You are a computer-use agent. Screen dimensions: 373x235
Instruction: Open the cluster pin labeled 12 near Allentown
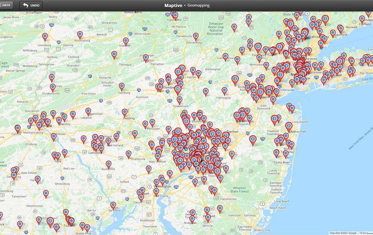coord(178,89)
